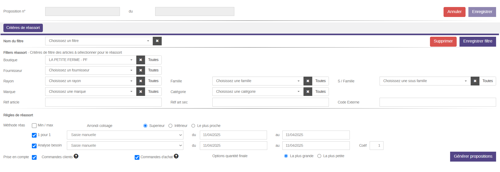Image resolution: width=500 pixels, height=172 pixels.
Task: Open Commandes clients help question icon
Action: click(x=76, y=156)
